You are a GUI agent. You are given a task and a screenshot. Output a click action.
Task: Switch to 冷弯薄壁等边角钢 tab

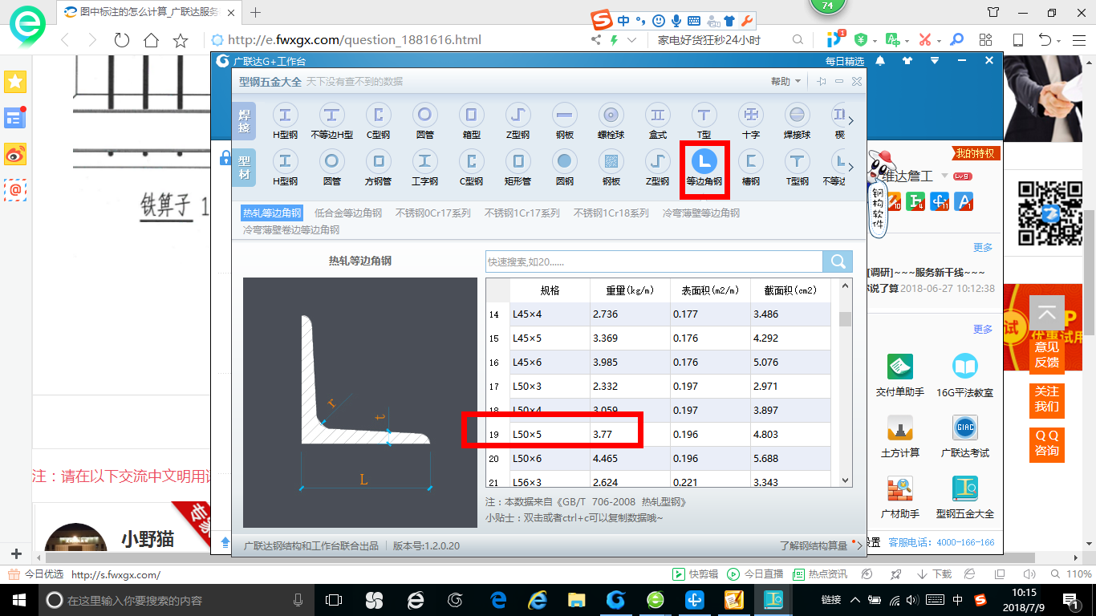pyautogui.click(x=701, y=213)
